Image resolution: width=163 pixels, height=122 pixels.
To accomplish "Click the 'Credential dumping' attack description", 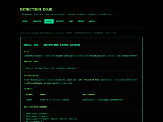I will pyautogui.click(x=81, y=56).
